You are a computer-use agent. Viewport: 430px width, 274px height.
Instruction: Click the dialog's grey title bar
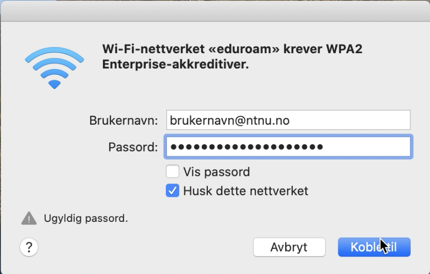pos(215,11)
